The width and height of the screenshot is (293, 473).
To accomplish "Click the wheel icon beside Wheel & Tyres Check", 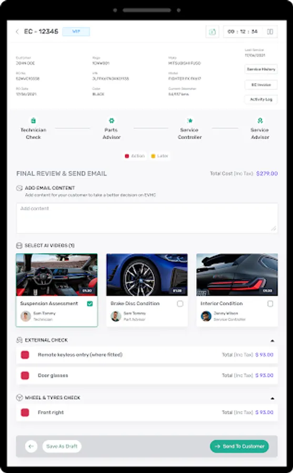I will tap(19, 398).
